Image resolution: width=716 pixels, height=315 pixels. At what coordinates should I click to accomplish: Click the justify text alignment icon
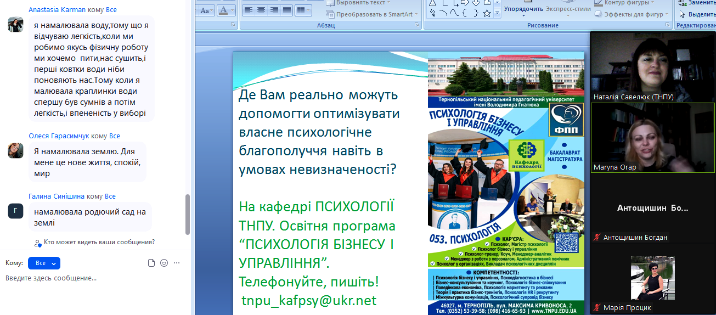(287, 10)
